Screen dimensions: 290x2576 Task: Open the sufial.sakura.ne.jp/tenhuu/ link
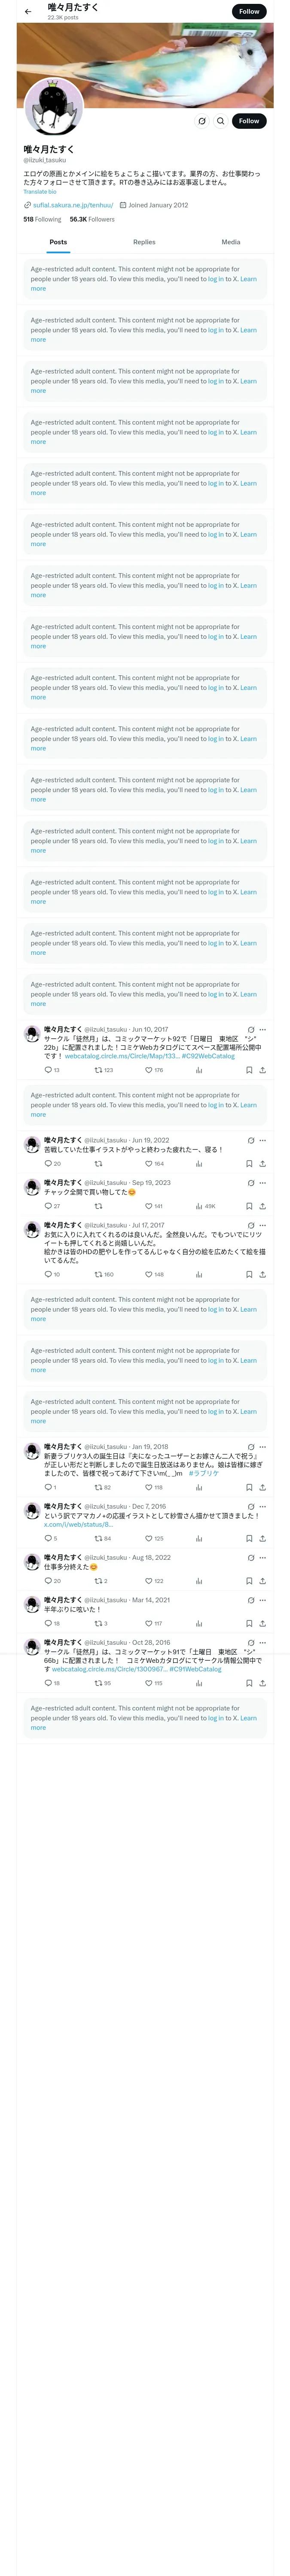73,205
